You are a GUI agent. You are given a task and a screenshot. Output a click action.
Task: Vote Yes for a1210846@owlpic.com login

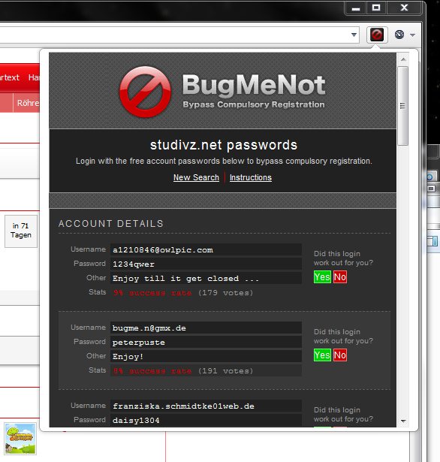(322, 277)
